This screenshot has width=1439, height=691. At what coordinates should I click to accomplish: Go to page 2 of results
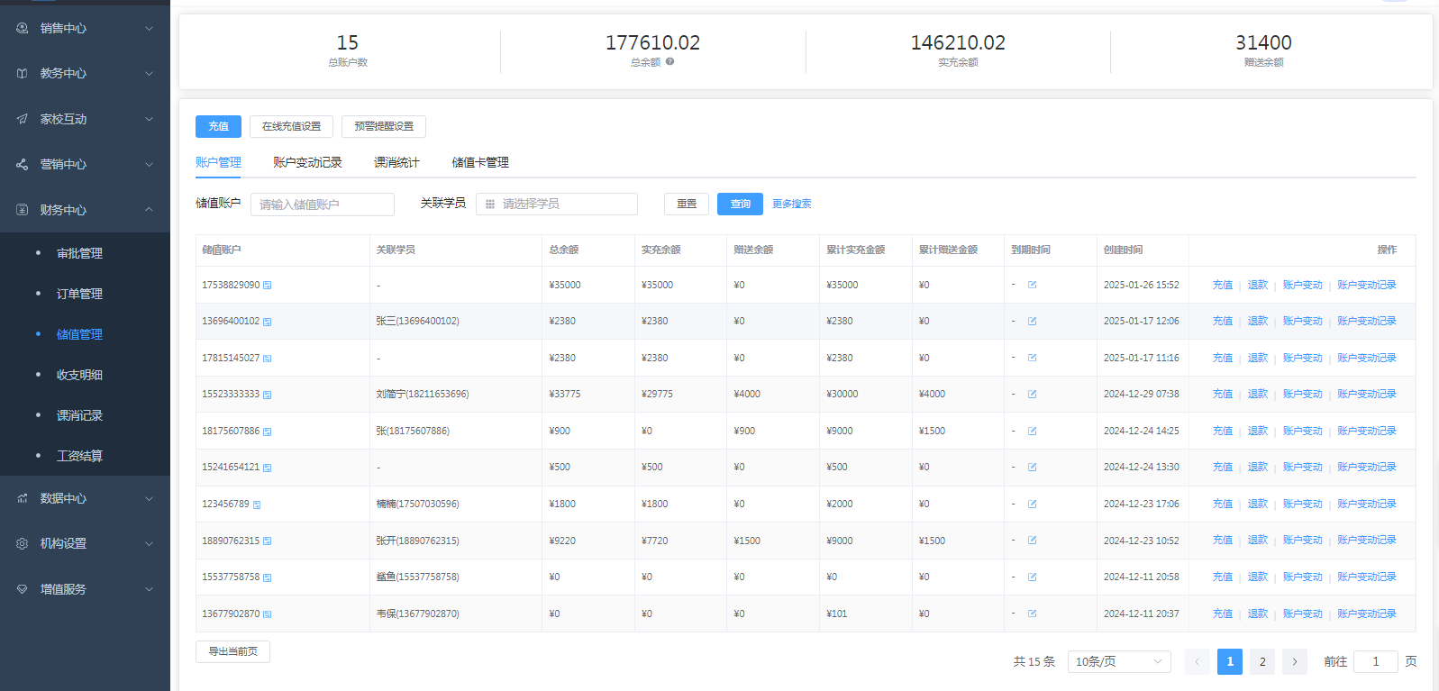[x=1262, y=661]
